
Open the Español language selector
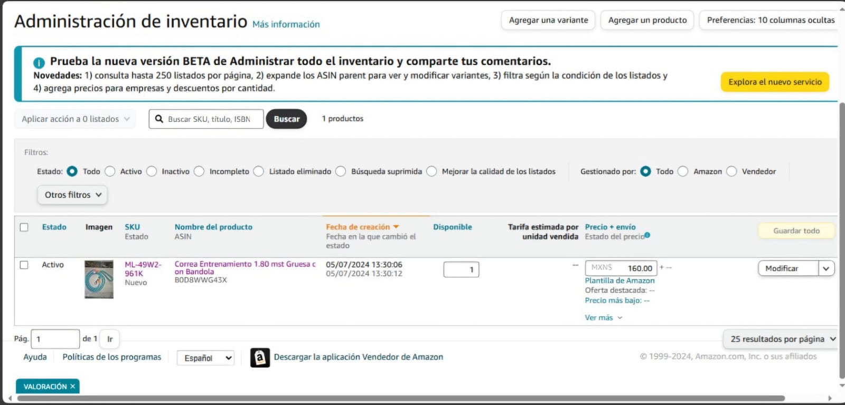205,358
